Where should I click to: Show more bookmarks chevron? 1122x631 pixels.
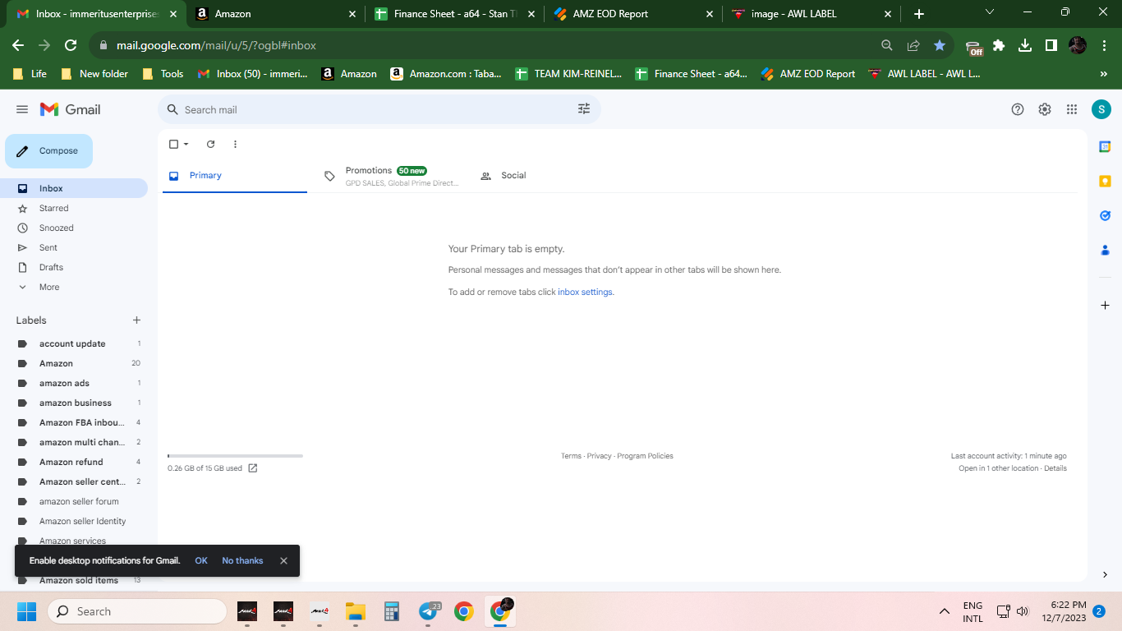click(1103, 74)
